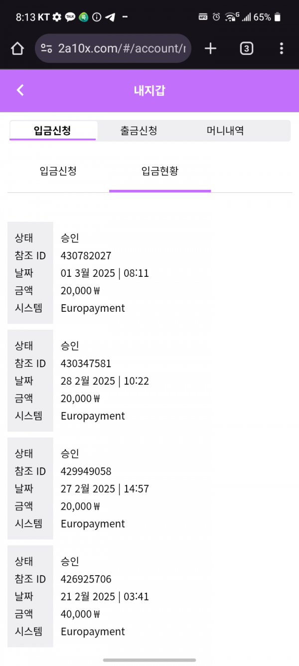This screenshot has height=666, width=299.
Task: Go back using the wallet header arrow
Action: [x=20, y=90]
